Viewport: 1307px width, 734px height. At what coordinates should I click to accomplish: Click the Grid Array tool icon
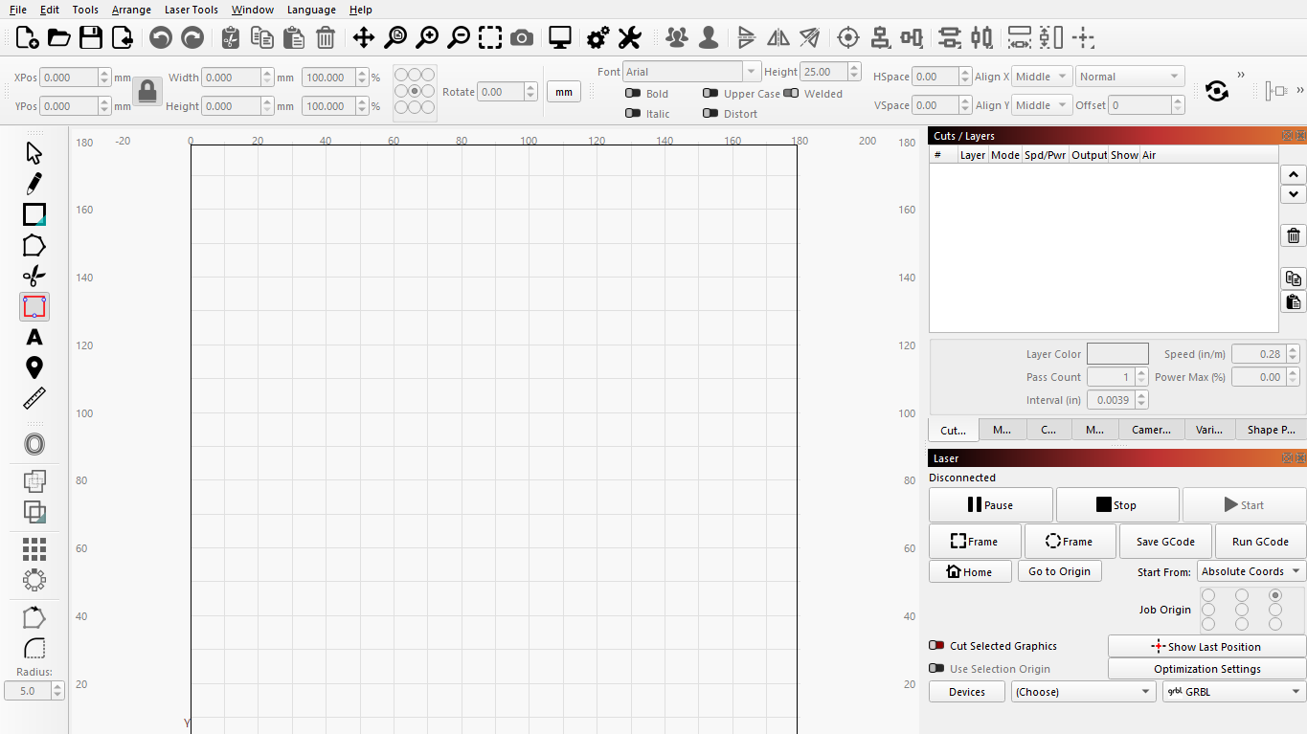click(x=34, y=548)
